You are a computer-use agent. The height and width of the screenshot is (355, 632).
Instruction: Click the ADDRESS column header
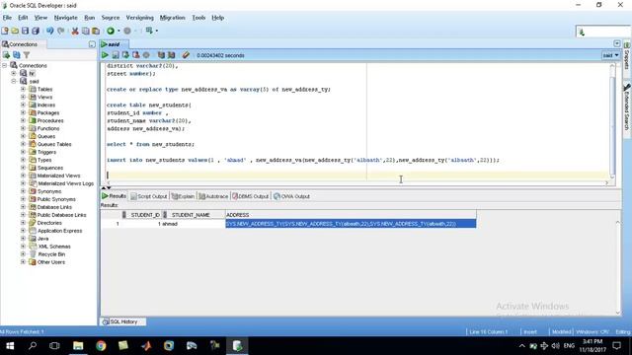click(351, 215)
